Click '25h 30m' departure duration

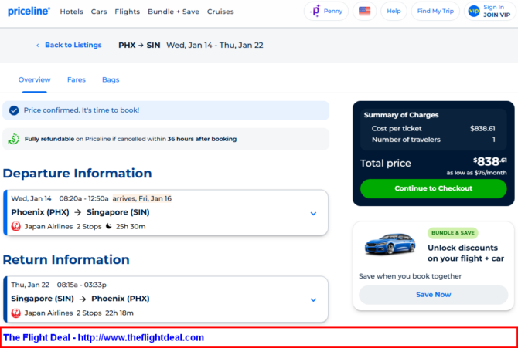[x=131, y=227]
